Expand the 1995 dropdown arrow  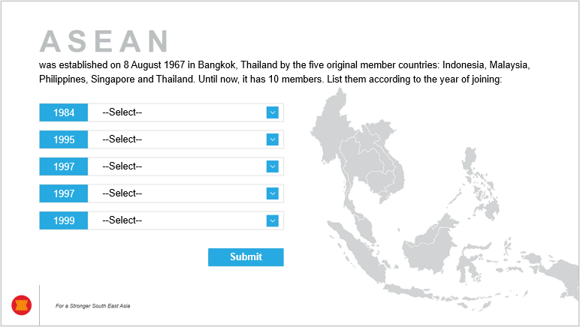[x=272, y=139]
